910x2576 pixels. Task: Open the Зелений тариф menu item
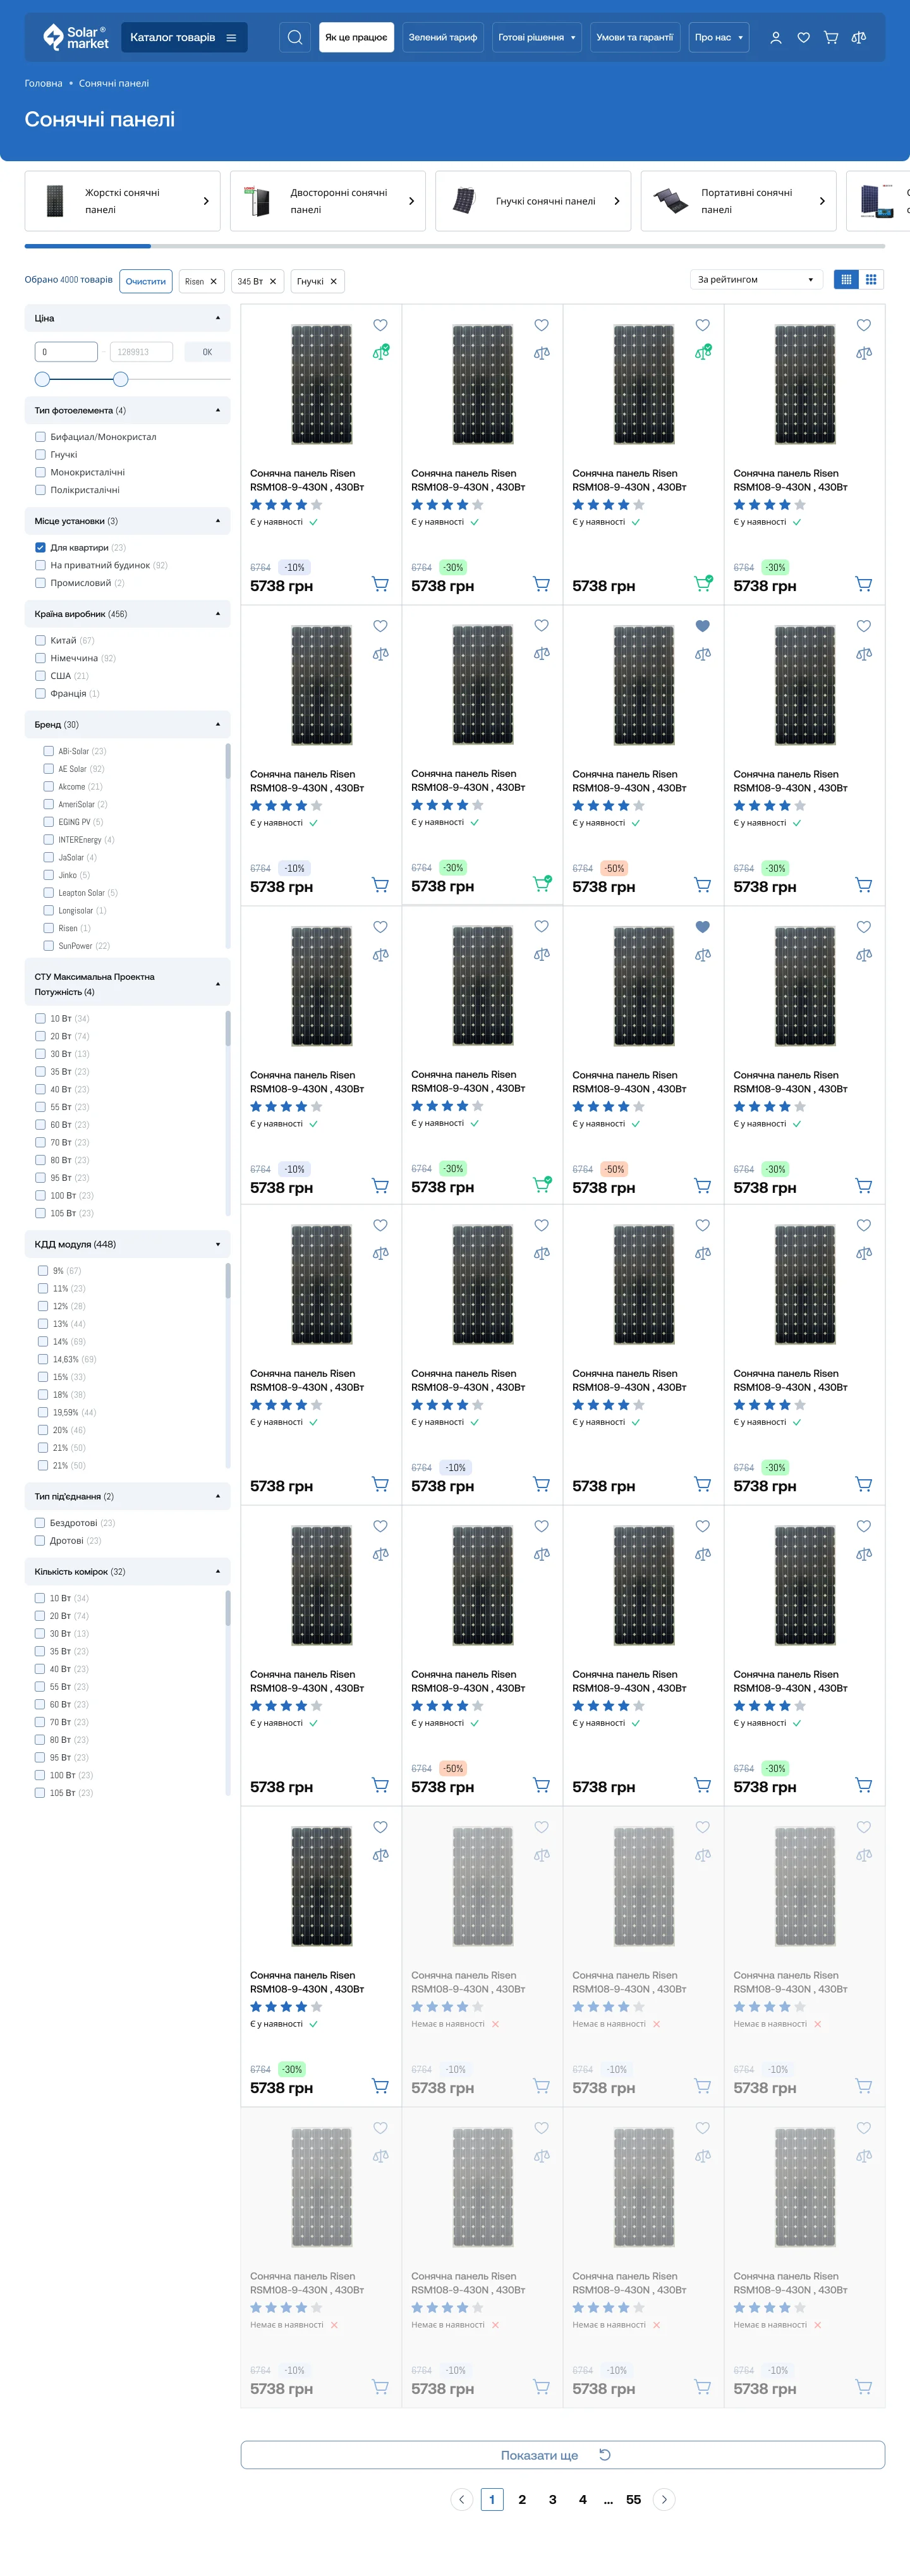click(443, 38)
